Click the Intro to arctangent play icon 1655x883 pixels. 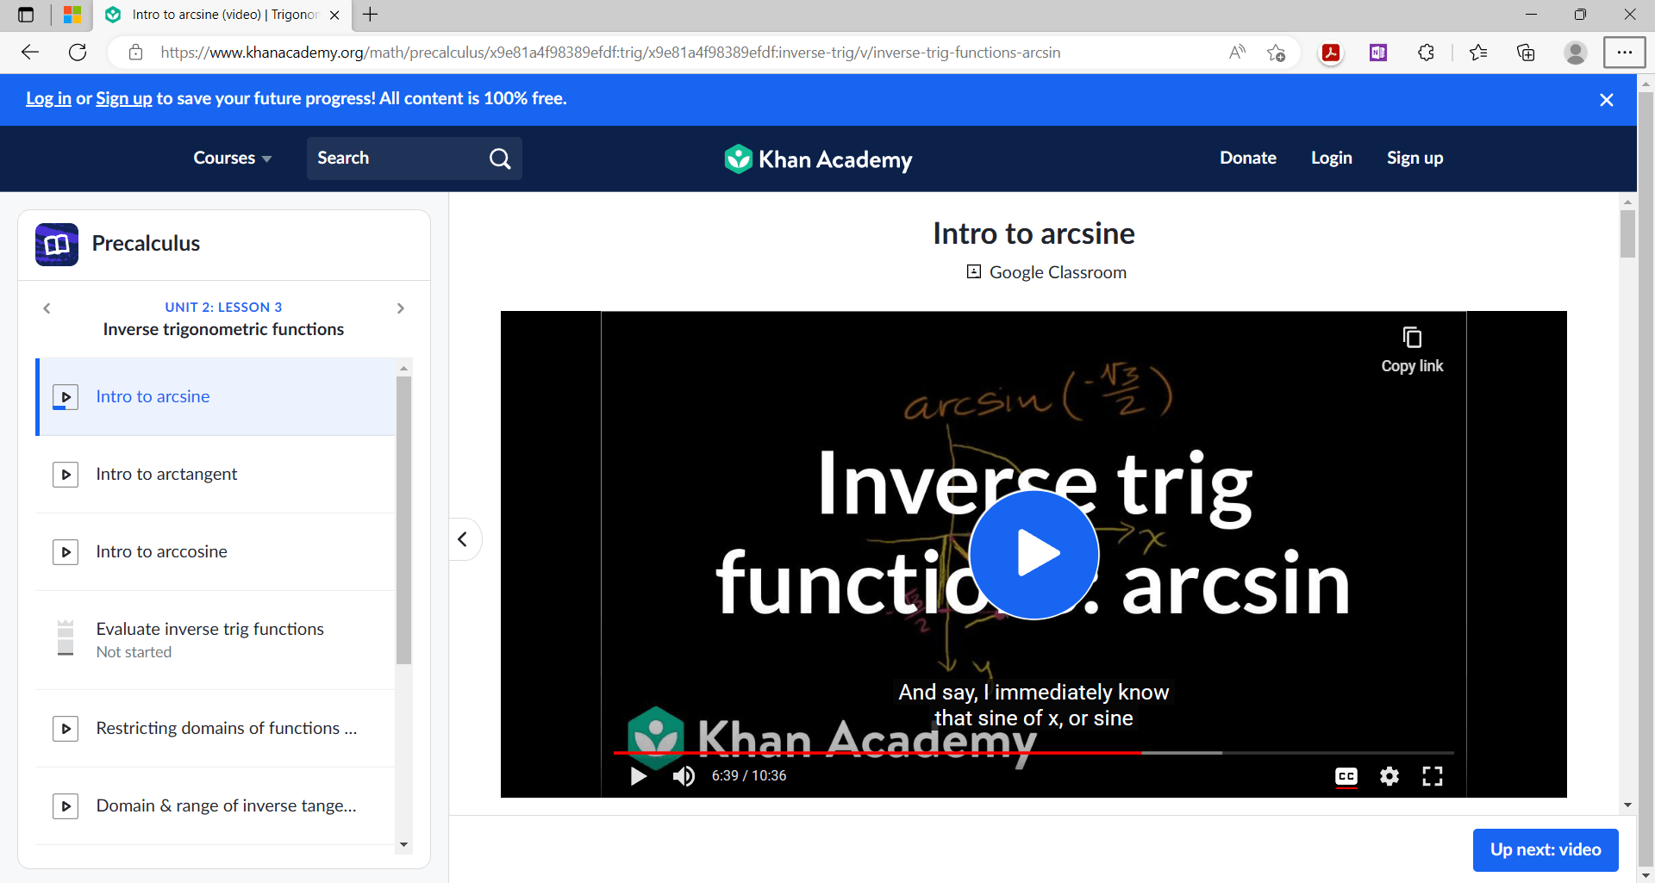click(66, 475)
